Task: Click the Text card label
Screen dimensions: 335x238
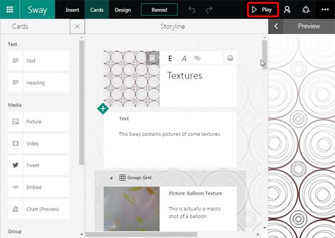Action: [x=124, y=119]
